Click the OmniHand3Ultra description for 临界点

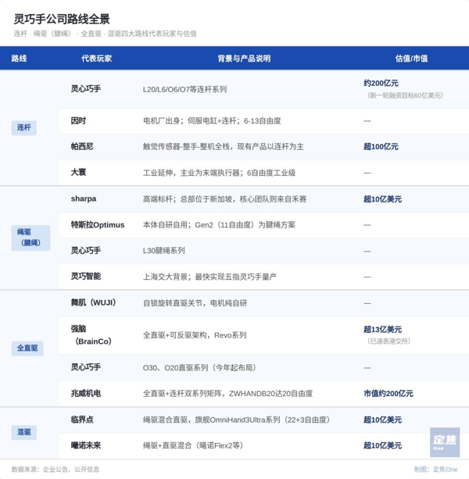click(236, 420)
